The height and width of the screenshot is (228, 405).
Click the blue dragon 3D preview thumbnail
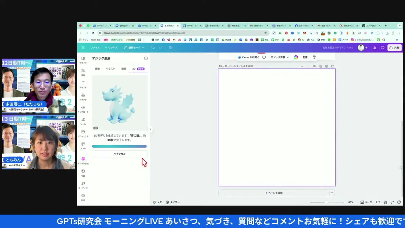pyautogui.click(x=120, y=103)
